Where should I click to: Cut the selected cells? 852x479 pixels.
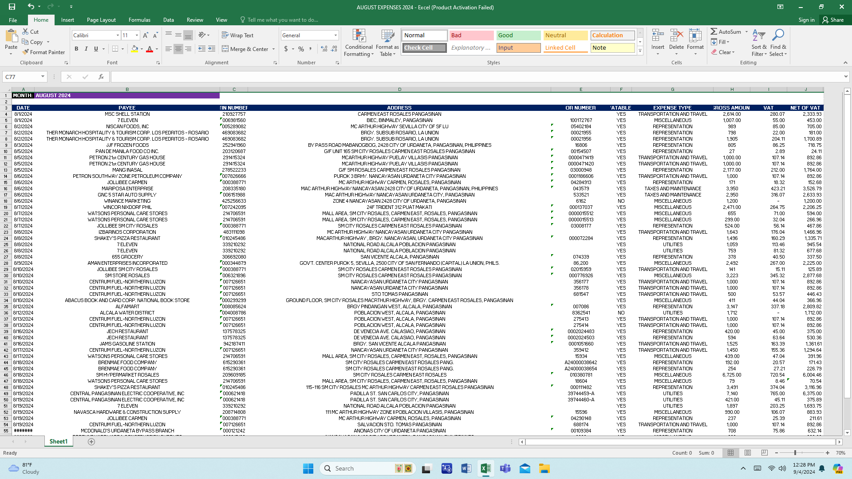click(x=31, y=31)
